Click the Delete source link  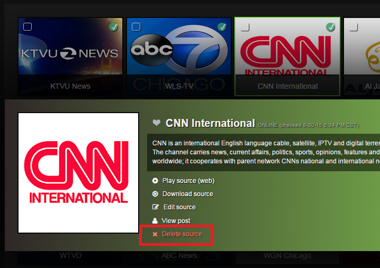(182, 234)
